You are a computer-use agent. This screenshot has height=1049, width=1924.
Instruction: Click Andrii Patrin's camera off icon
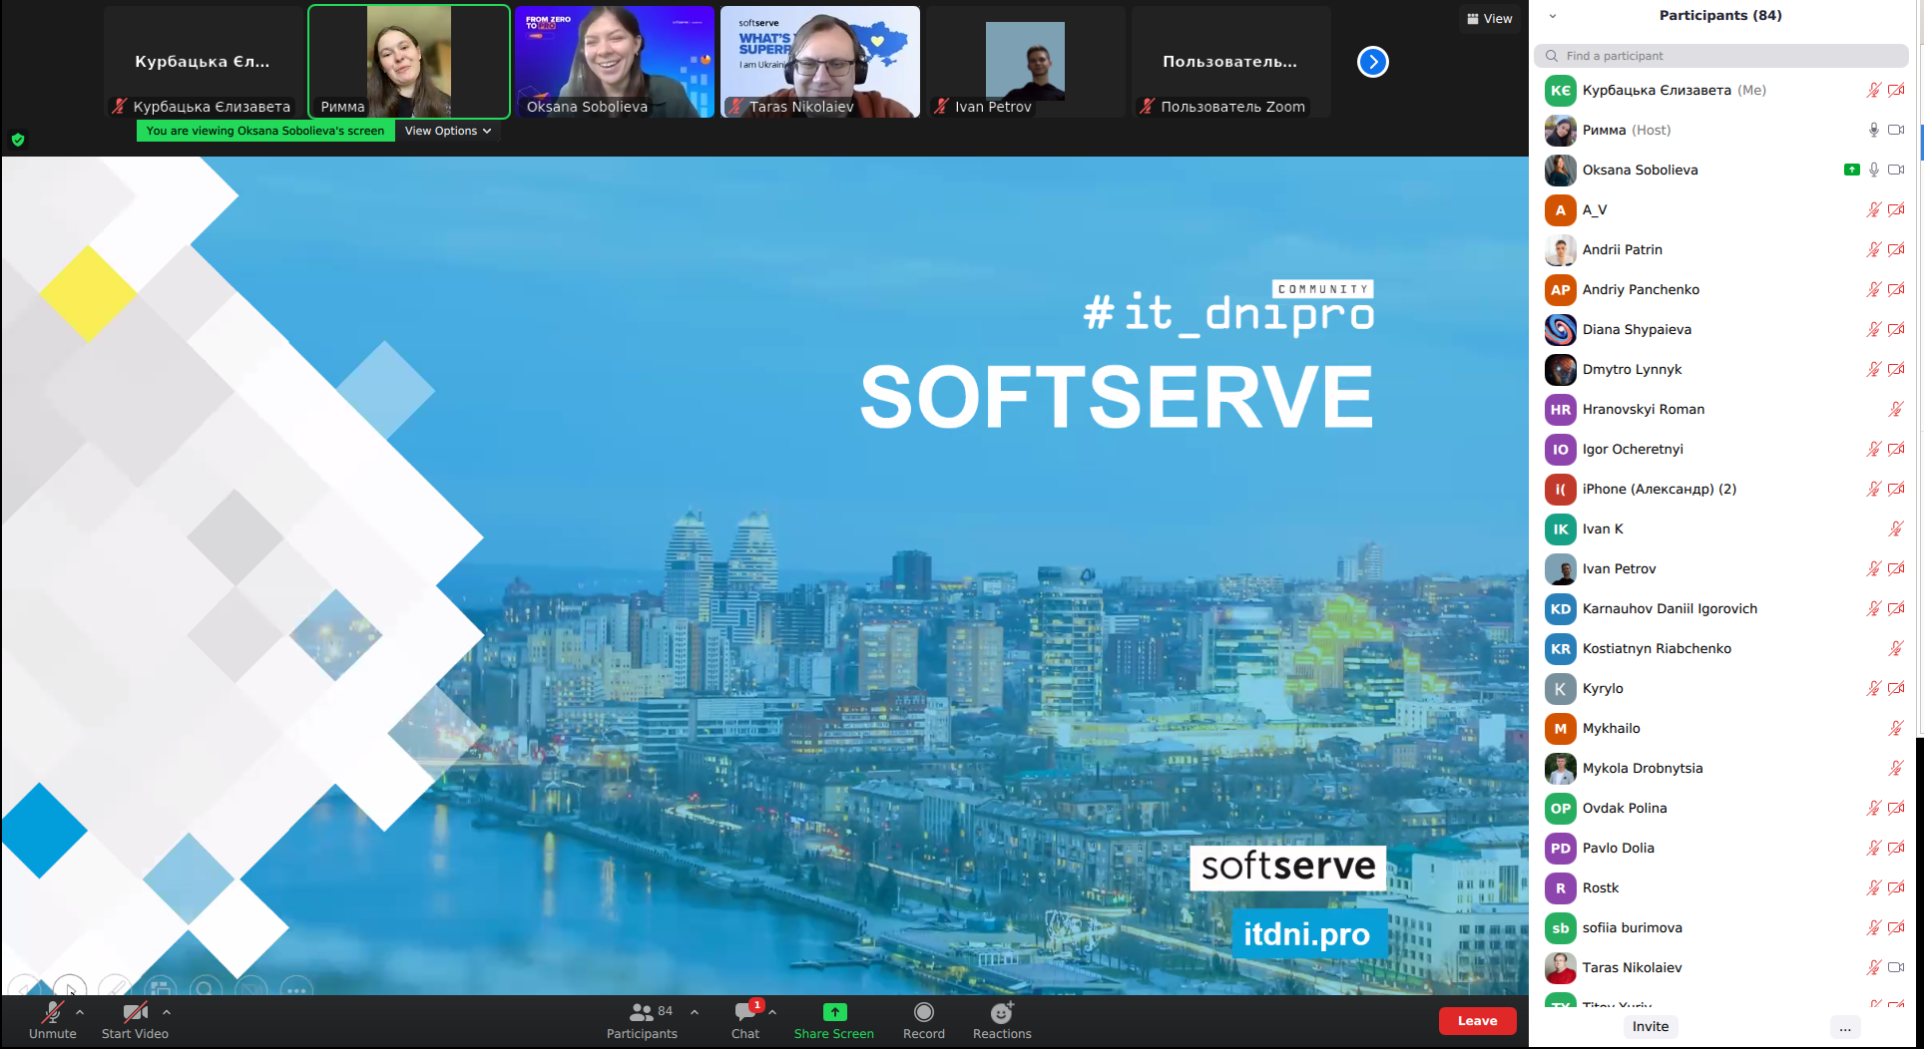[1896, 249]
